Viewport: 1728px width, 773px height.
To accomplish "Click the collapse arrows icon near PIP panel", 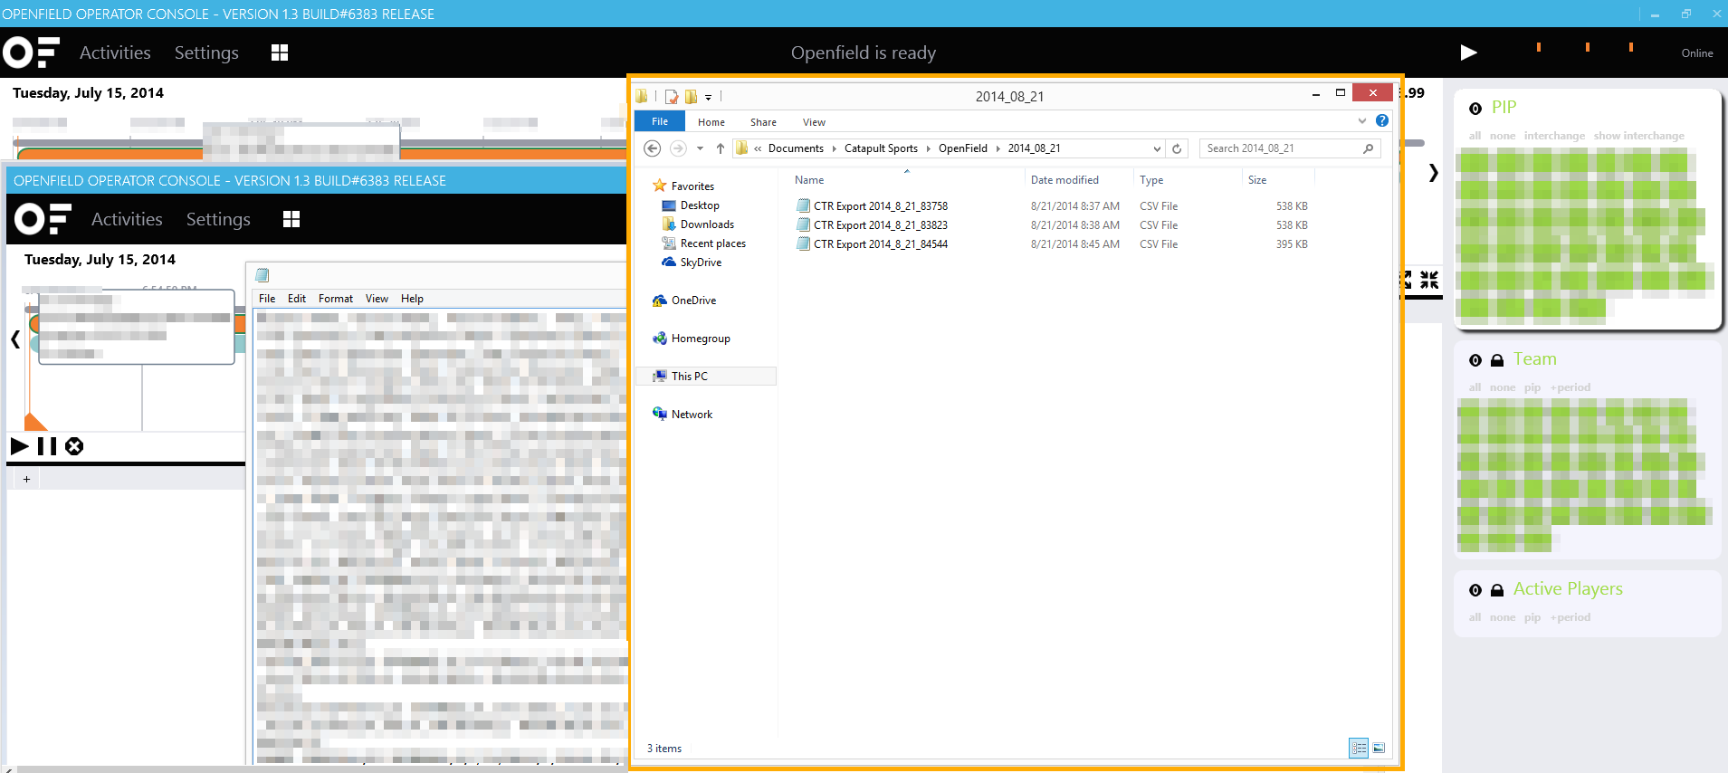I will click(1429, 280).
